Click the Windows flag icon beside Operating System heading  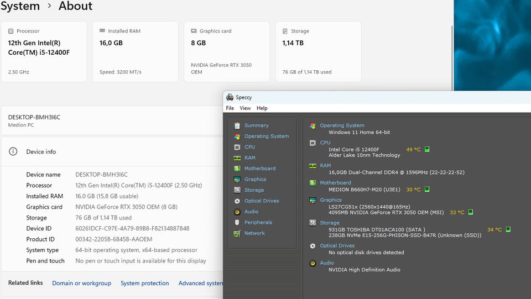click(x=313, y=125)
